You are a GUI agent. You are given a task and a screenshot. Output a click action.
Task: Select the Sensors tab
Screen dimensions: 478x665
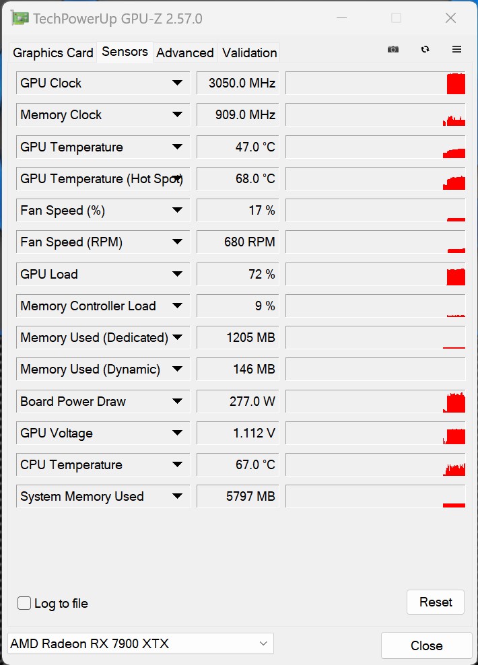(x=125, y=51)
